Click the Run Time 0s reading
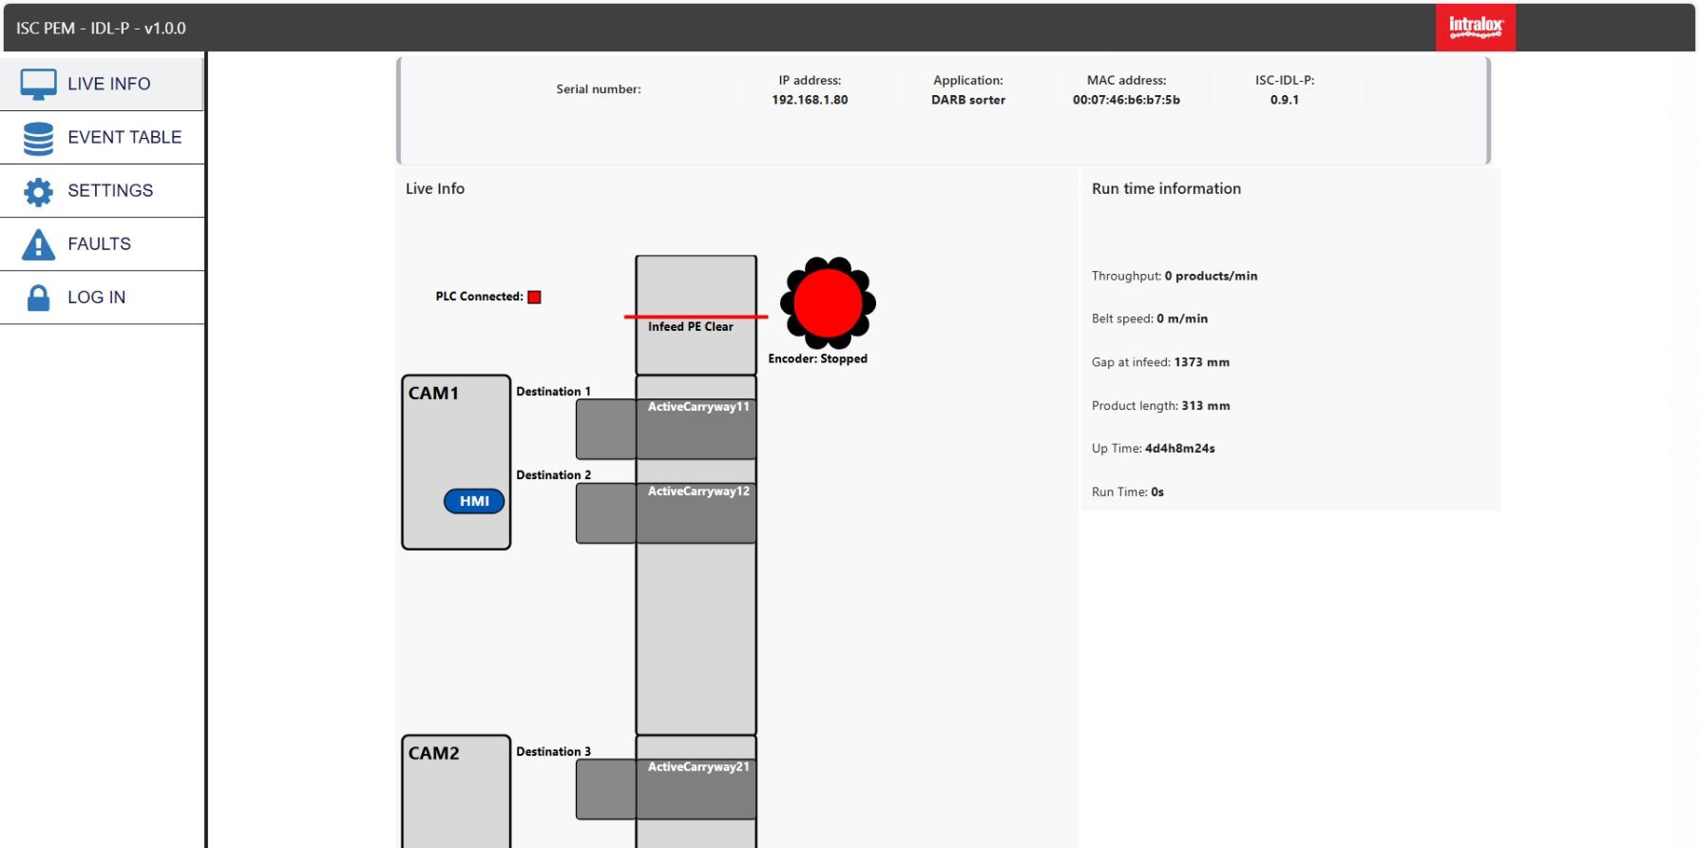This screenshot has height=848, width=1699. pyautogui.click(x=1128, y=492)
